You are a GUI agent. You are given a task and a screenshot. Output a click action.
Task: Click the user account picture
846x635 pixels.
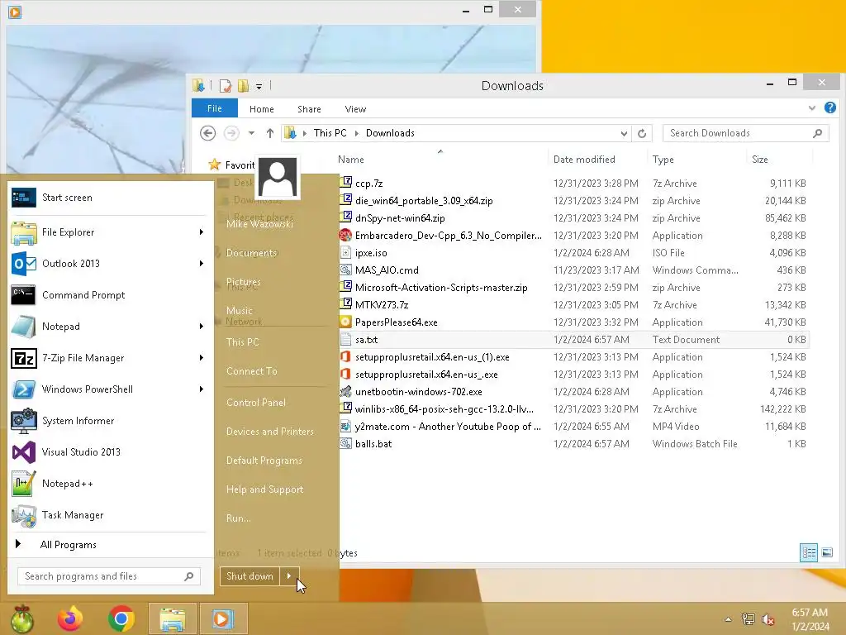(278, 178)
